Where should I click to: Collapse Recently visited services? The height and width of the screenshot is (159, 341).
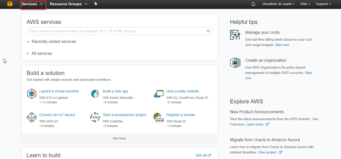pos(54,42)
